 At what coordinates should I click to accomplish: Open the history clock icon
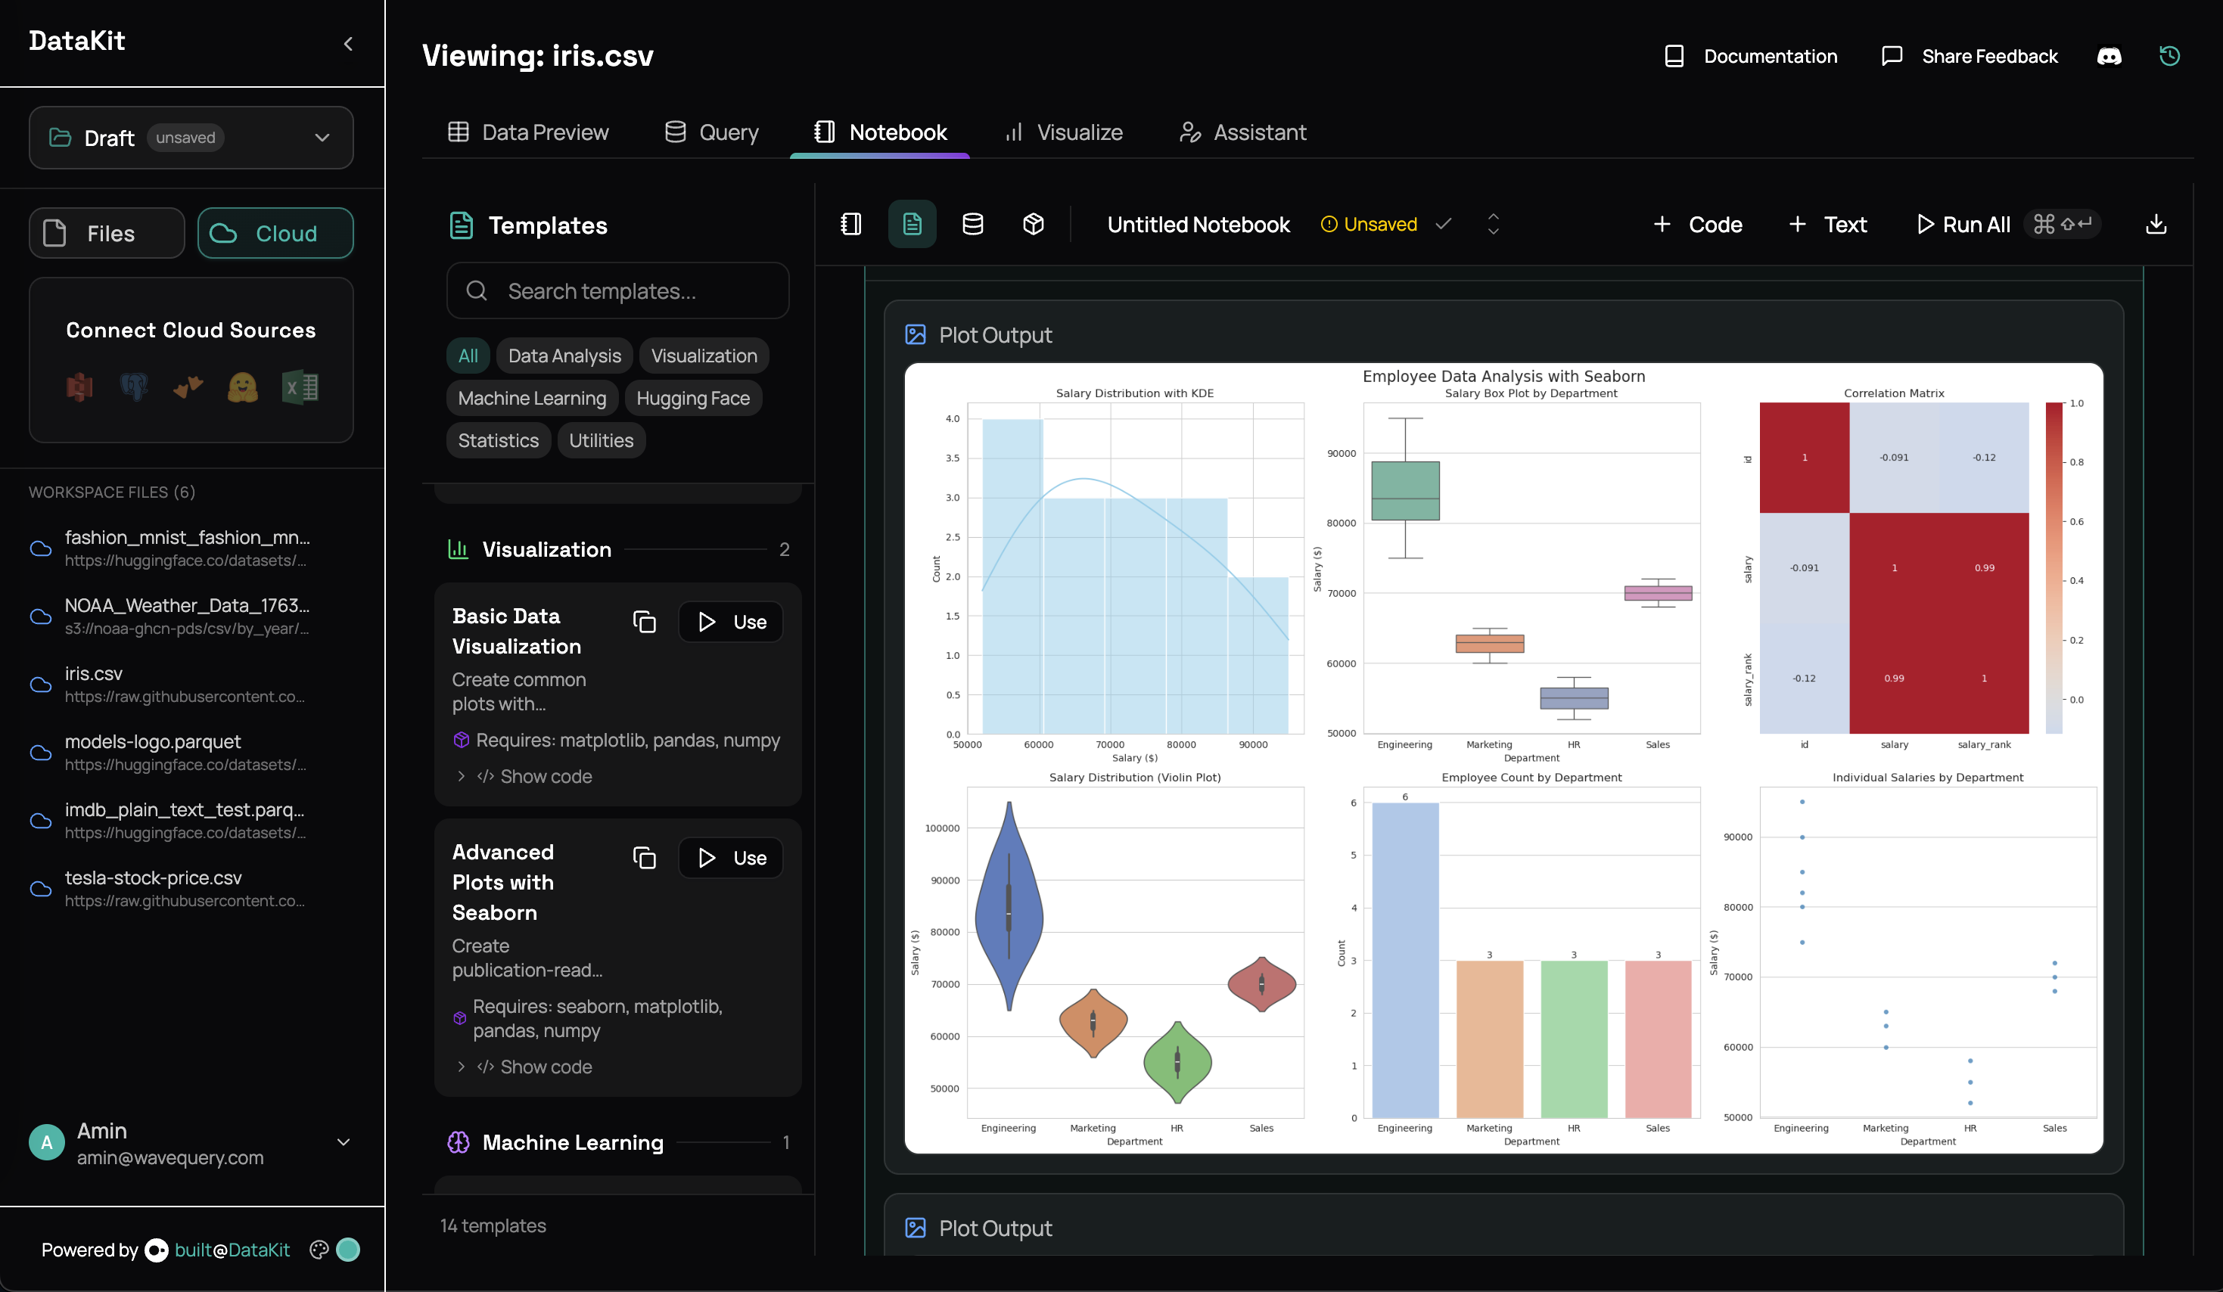pos(2169,57)
